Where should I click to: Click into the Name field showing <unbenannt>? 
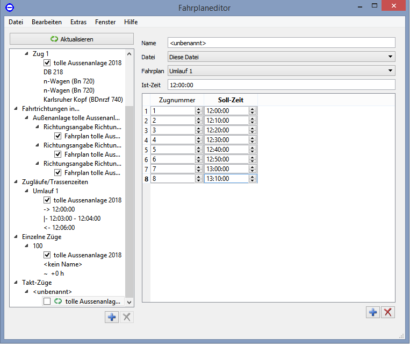tap(282, 43)
